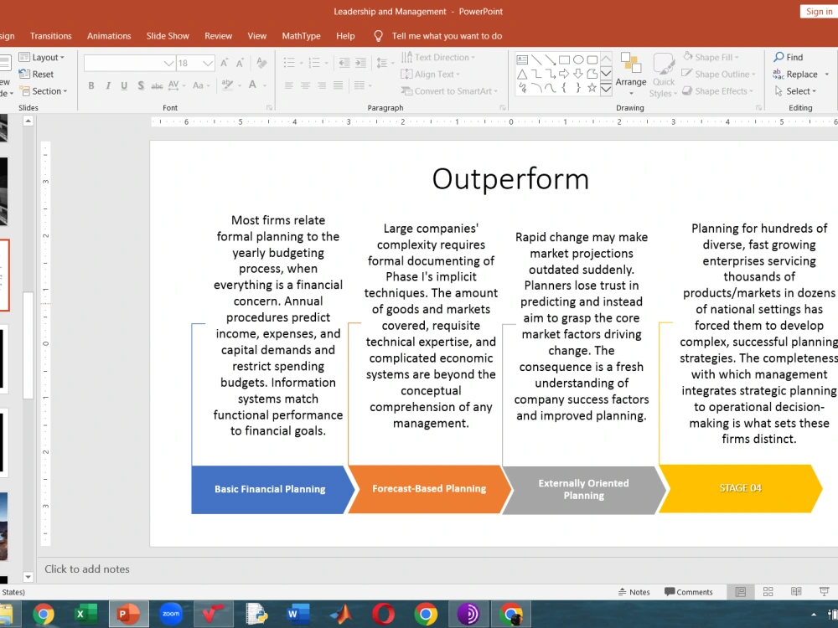The width and height of the screenshot is (838, 628).
Task: Toggle Strikethrough formatting button
Action: point(157,85)
